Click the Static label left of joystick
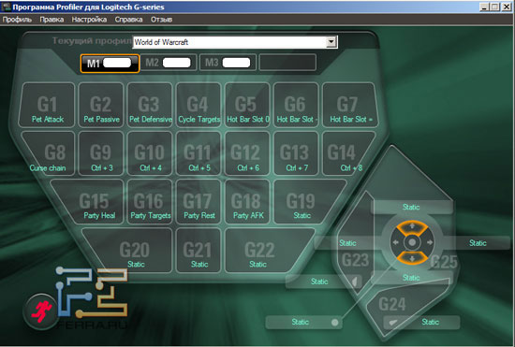 (347, 243)
